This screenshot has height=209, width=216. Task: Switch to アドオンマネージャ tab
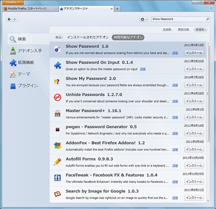tap(86, 9)
